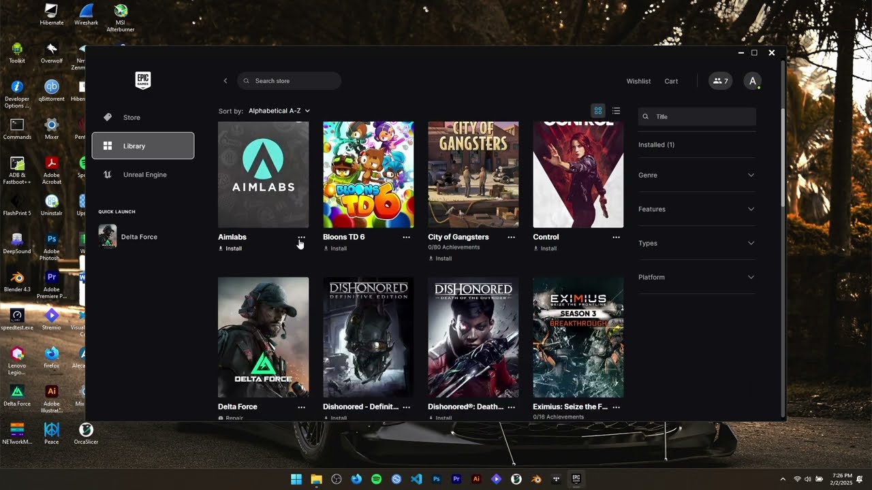Launch Delta Force from Quick Launch
This screenshot has height=490, width=872.
point(129,237)
